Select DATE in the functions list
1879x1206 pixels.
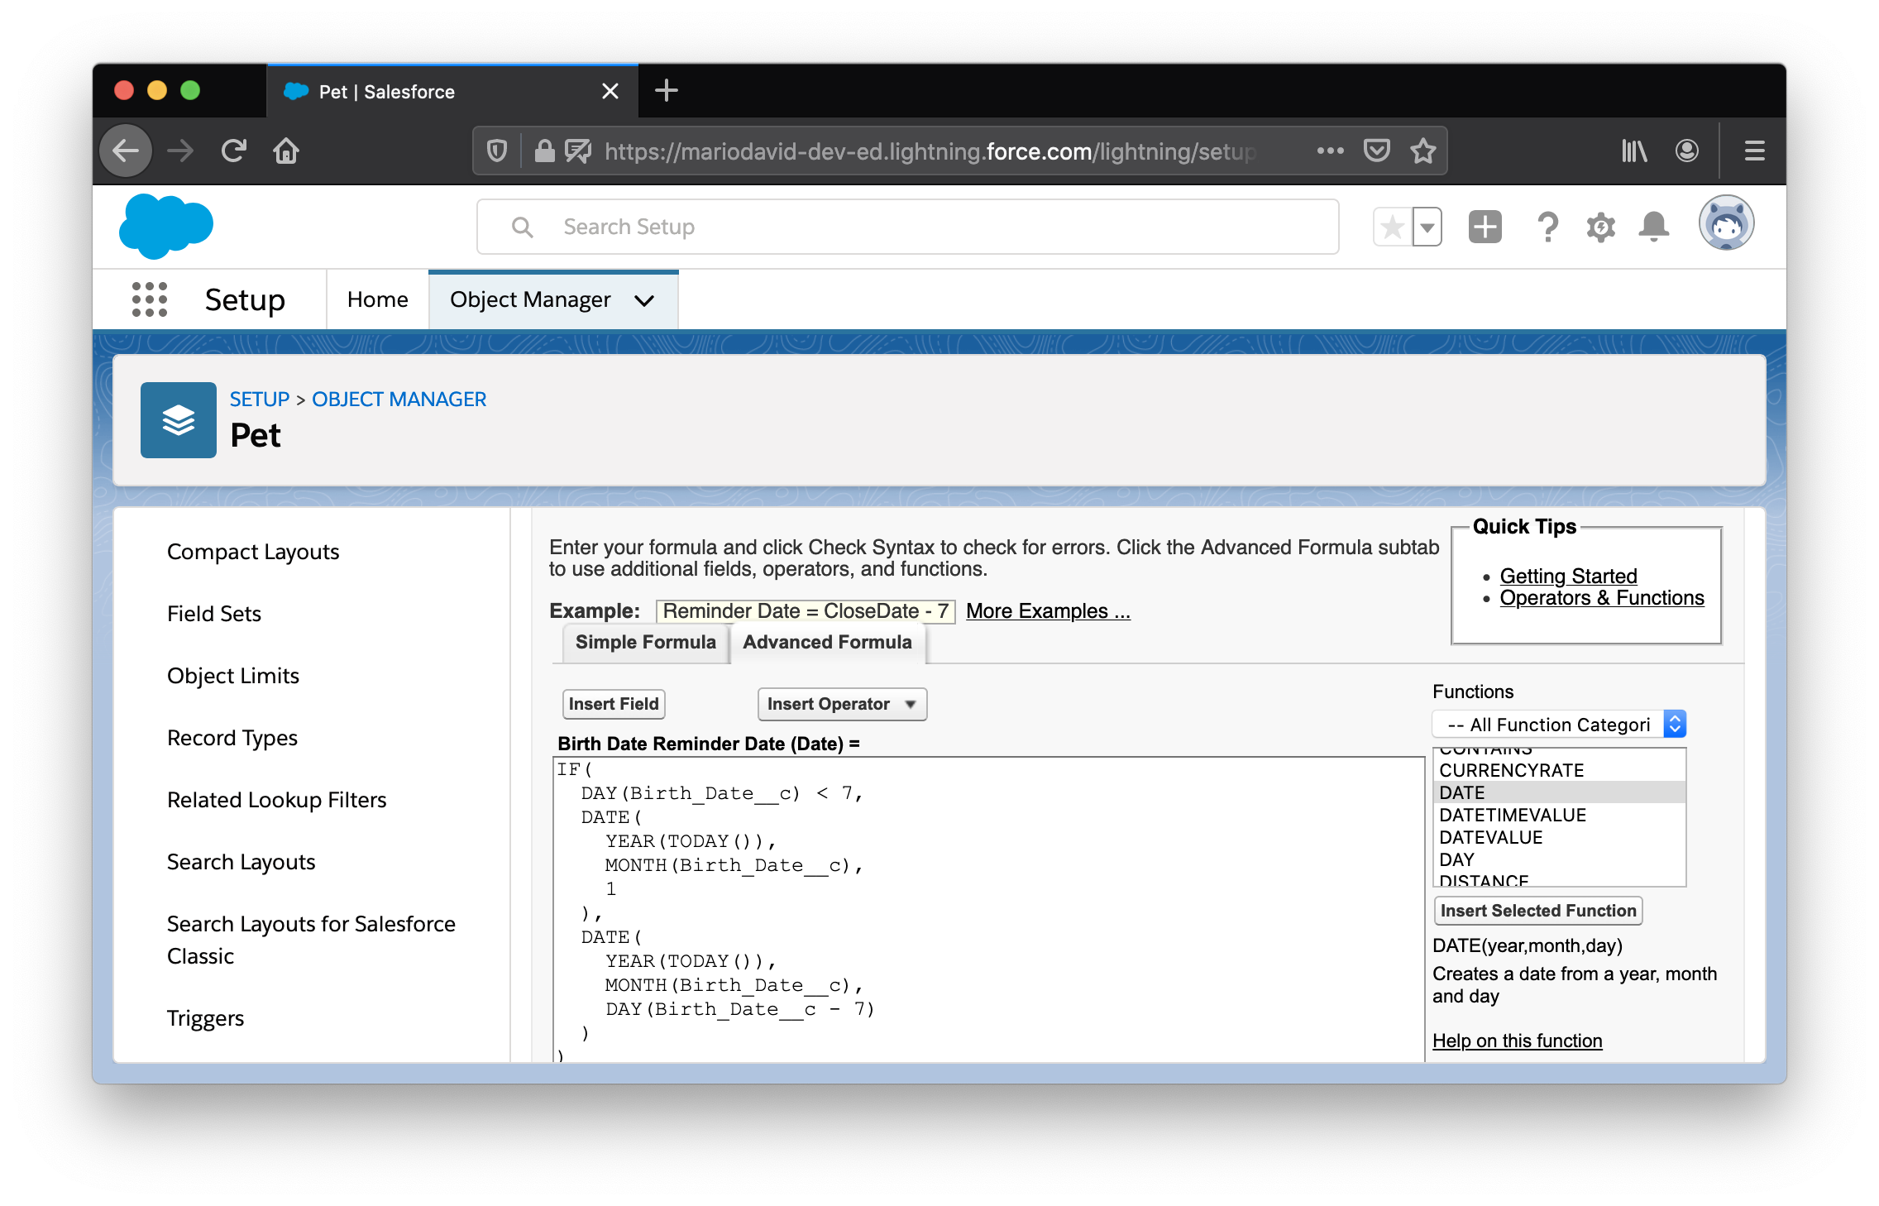(1558, 792)
